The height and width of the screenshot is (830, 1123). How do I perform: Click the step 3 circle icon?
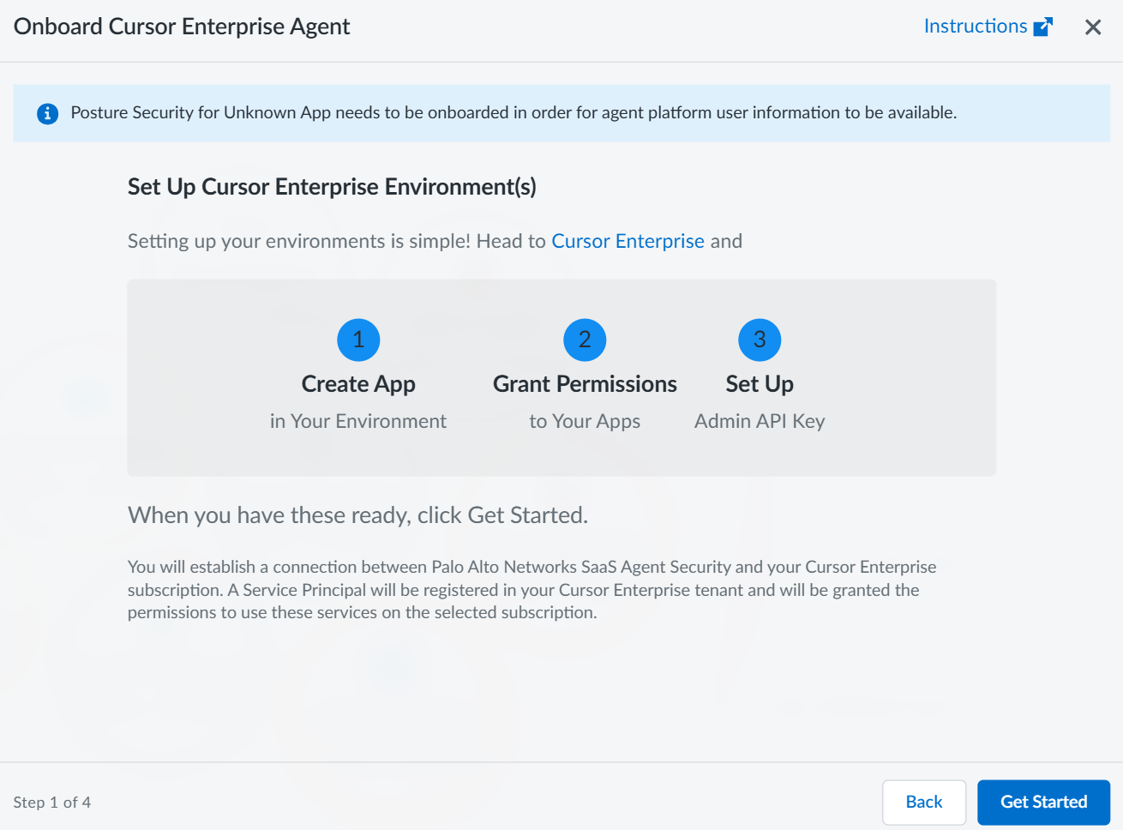(x=760, y=340)
